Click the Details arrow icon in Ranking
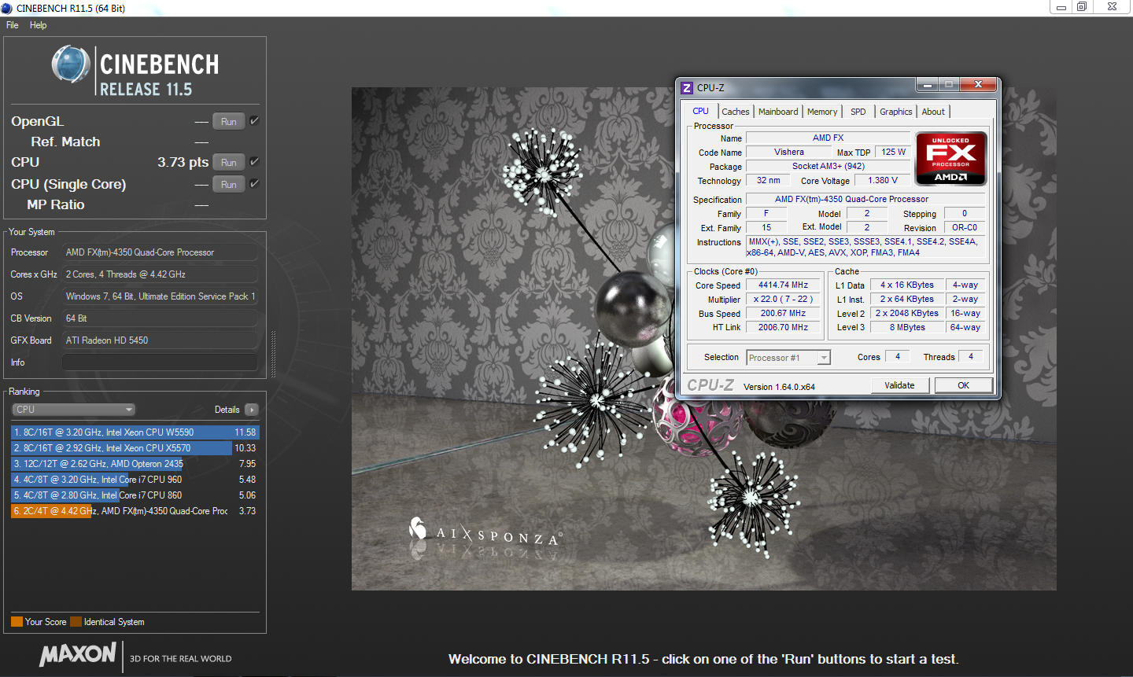Viewport: 1133px width, 677px height. coord(252,410)
